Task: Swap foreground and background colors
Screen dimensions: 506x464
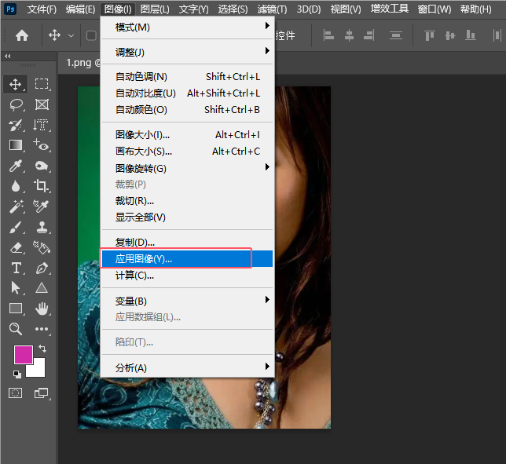Action: 42,348
